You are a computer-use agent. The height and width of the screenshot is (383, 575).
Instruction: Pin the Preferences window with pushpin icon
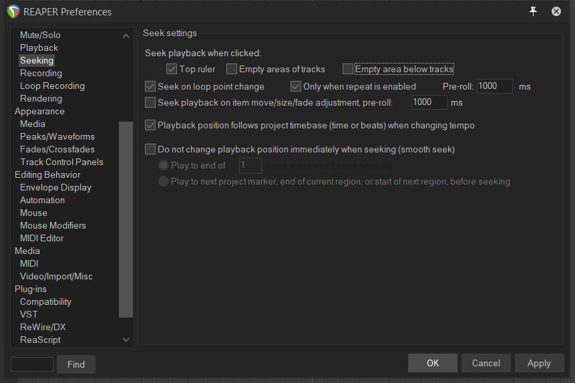coord(533,11)
